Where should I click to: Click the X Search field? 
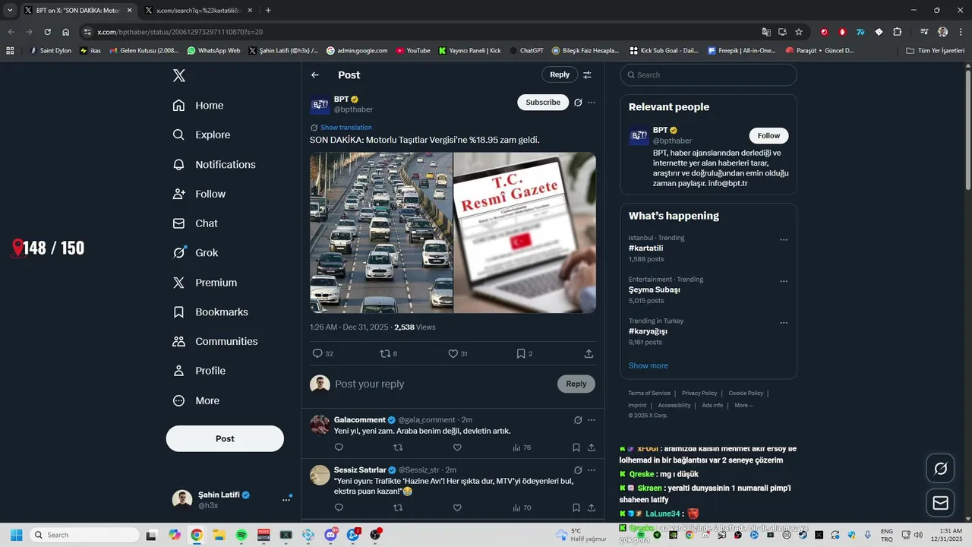pos(708,74)
